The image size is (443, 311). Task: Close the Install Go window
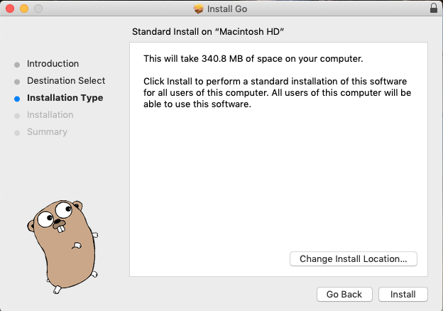pyautogui.click(x=10, y=9)
